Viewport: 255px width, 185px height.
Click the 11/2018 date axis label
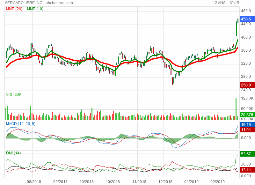[x=139, y=181]
